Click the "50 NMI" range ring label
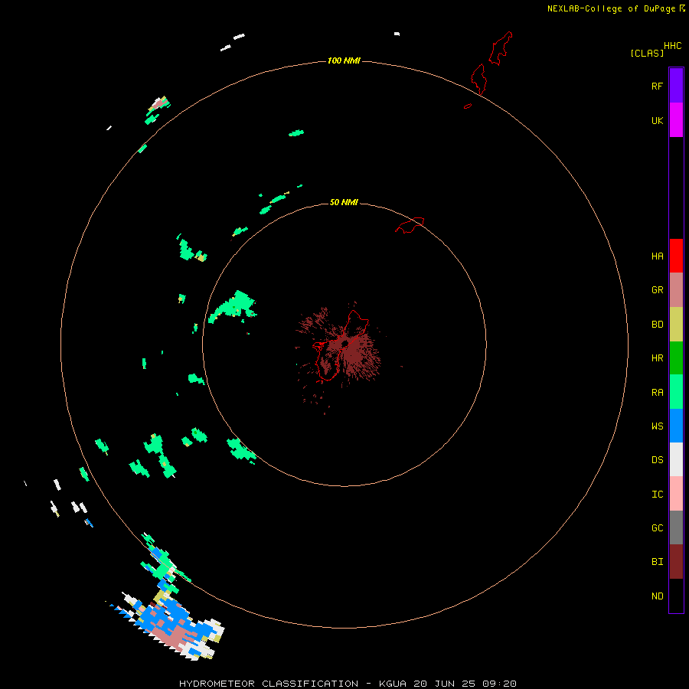The height and width of the screenshot is (689, 689). pos(344,202)
